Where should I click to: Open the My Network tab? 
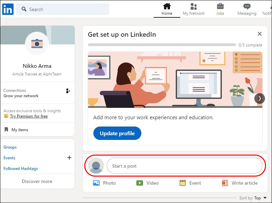pos(194,9)
